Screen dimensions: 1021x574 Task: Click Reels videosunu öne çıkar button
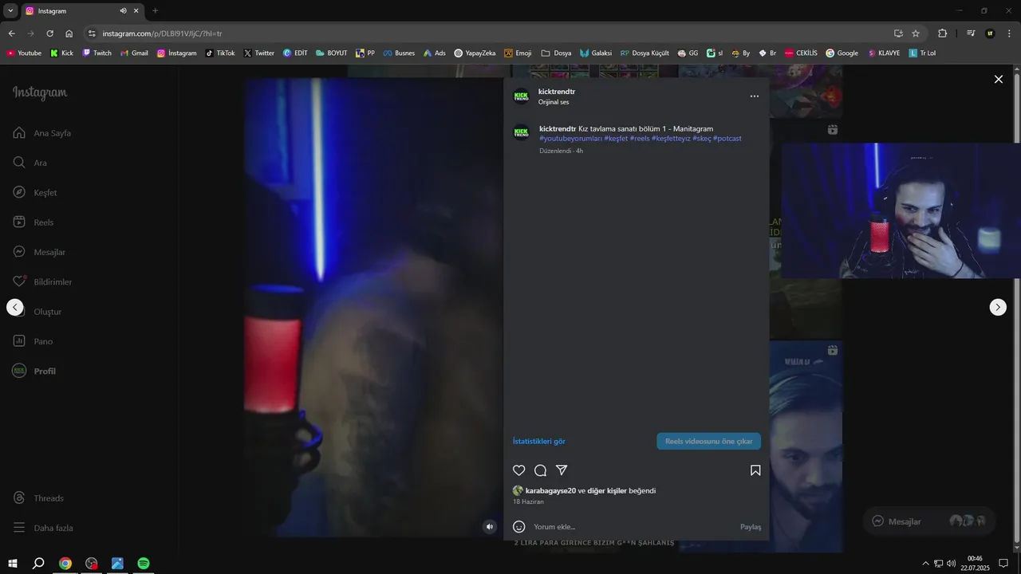tap(709, 441)
